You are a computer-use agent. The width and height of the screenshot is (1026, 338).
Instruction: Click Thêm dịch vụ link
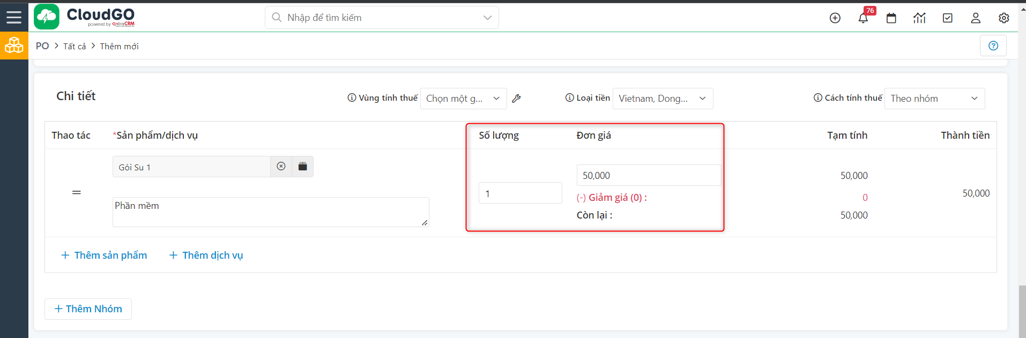[206, 256]
